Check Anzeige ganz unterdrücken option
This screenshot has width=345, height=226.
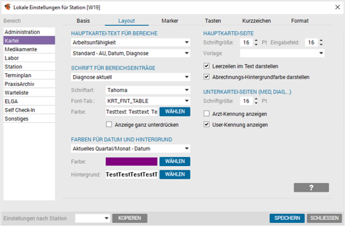pos(109,125)
